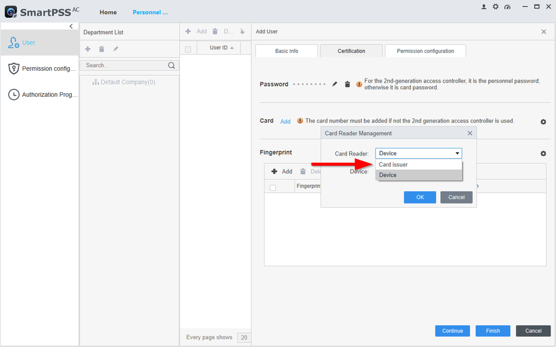Click the search magnifier in the department list
556x347 pixels.
tap(171, 65)
